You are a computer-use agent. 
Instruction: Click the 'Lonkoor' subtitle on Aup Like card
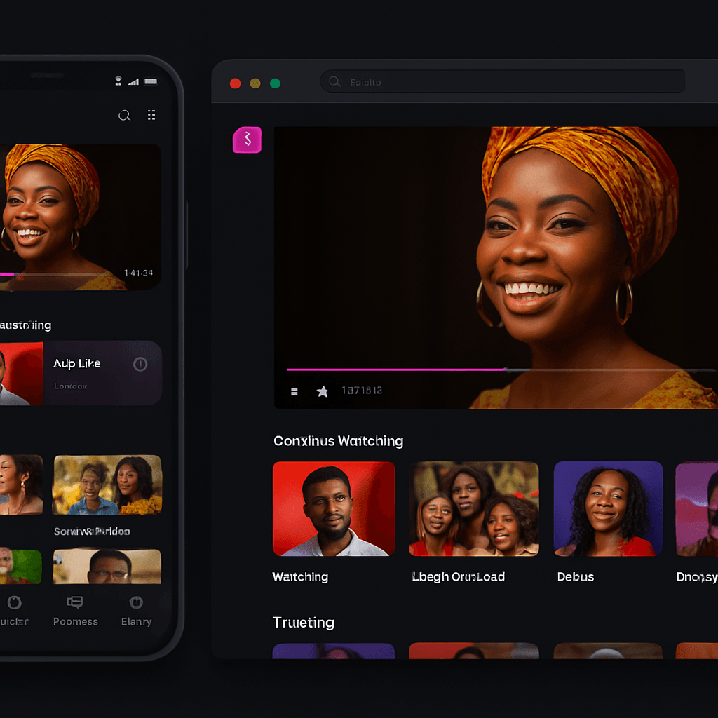coord(71,386)
